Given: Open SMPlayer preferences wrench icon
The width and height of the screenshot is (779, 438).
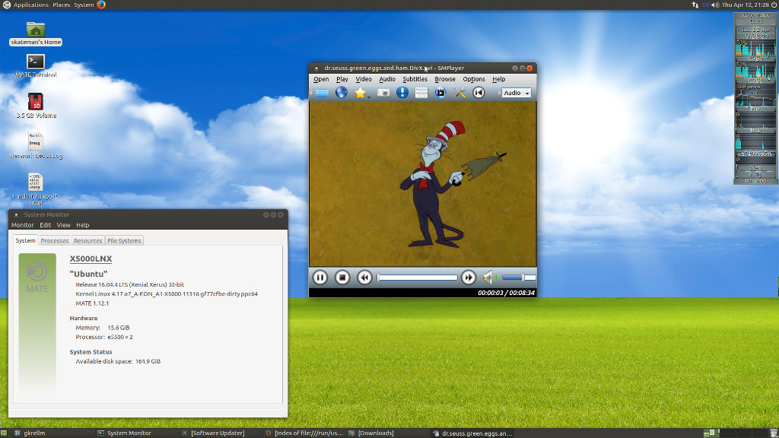Looking at the screenshot, I should (x=459, y=93).
